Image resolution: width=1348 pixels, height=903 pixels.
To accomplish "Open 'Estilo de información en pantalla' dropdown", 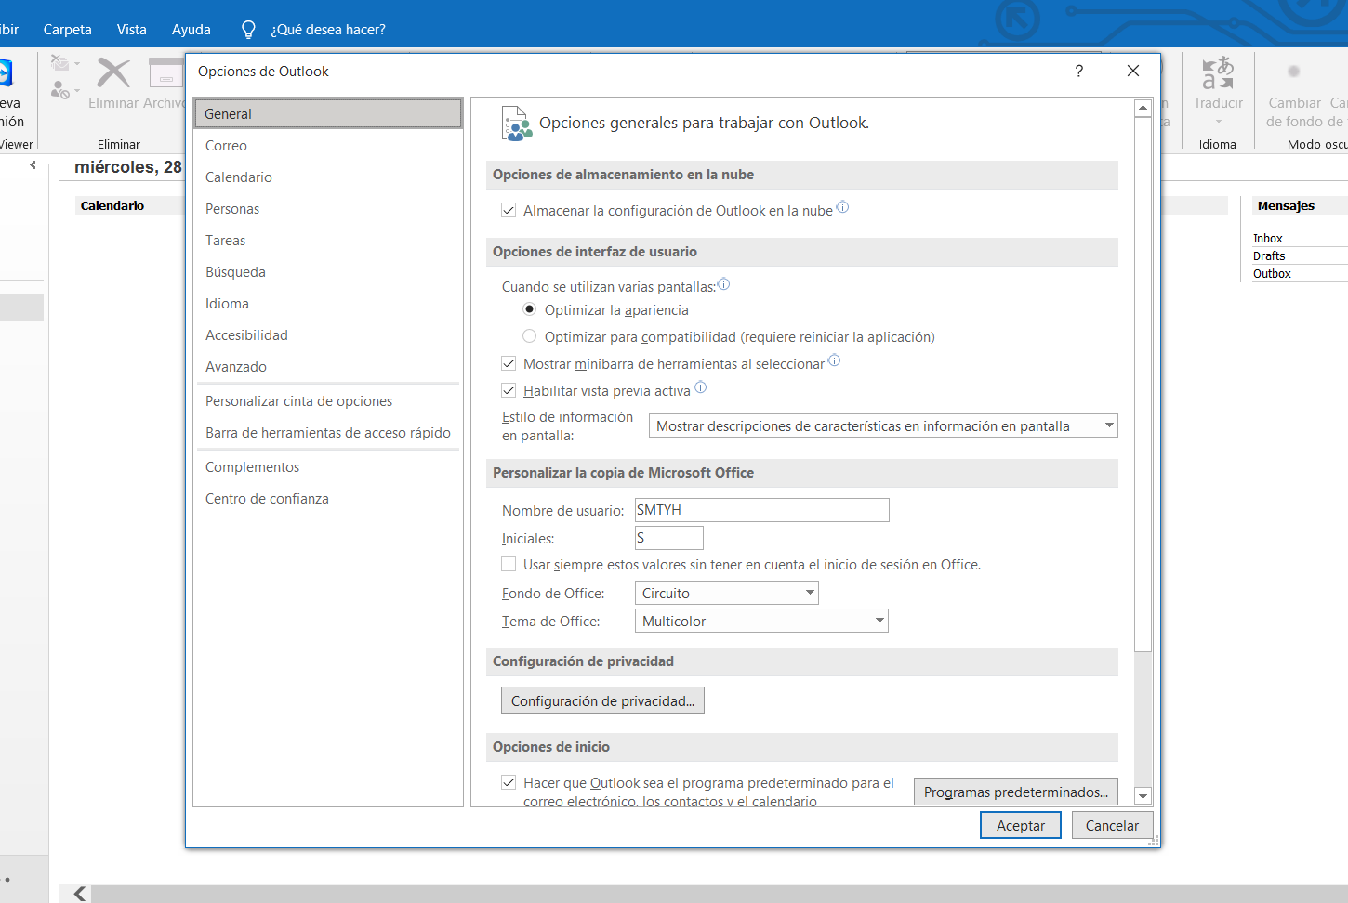I will click(x=882, y=425).
